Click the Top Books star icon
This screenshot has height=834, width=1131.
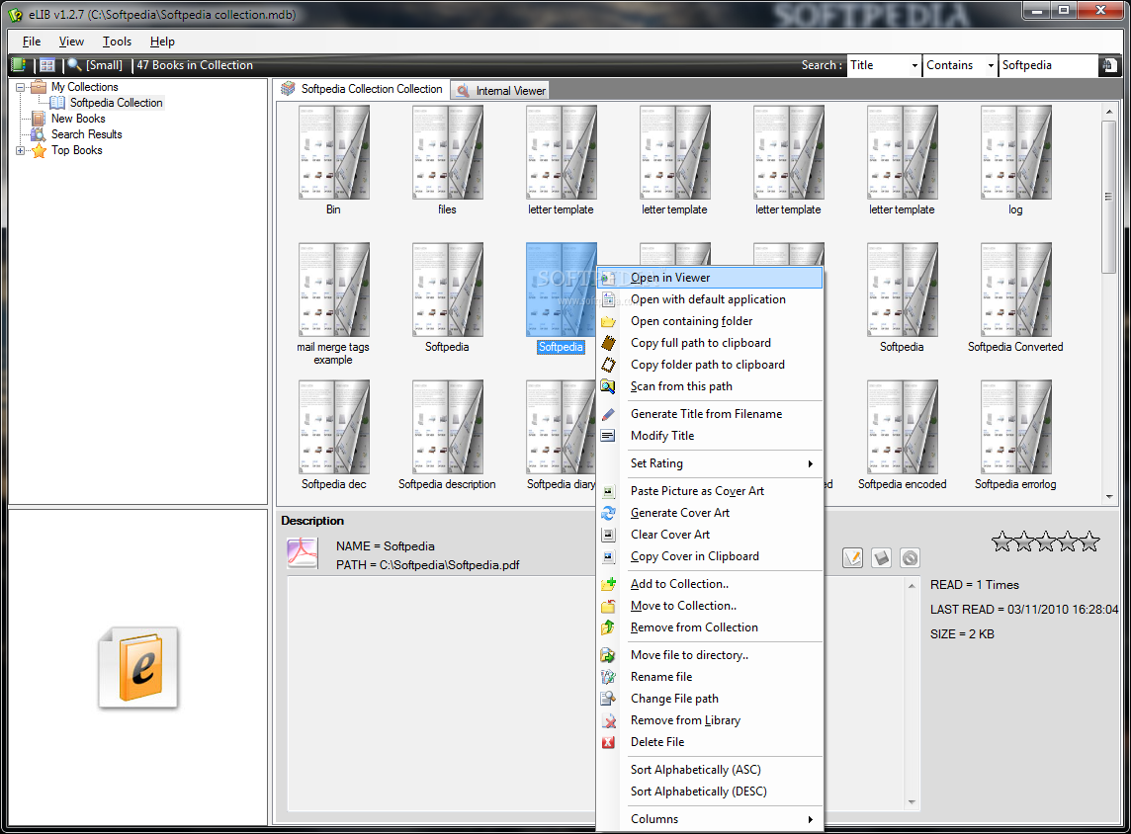(x=39, y=150)
